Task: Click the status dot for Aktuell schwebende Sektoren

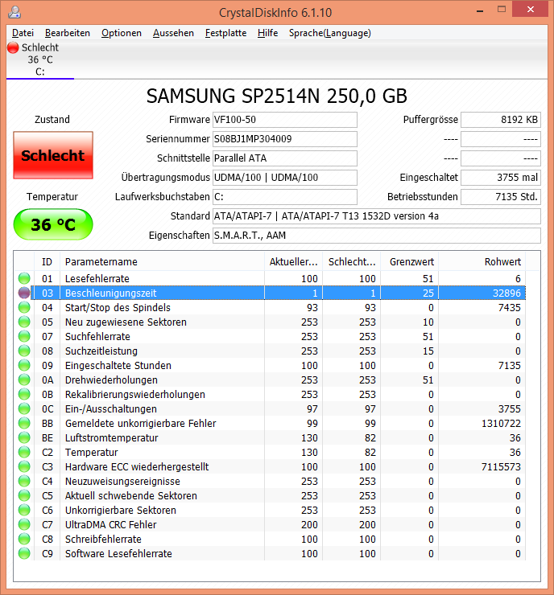Action: pos(24,495)
